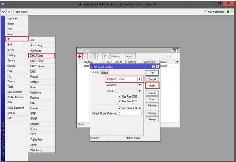Click the disable cross toolbar icon
The width and height of the screenshot is (236, 162).
click(x=98, y=56)
